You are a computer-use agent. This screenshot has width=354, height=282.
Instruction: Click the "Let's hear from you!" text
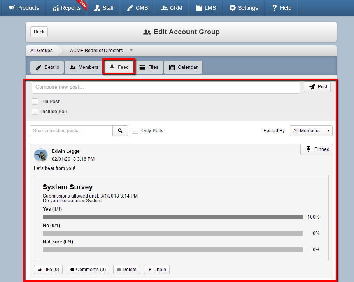coord(54,168)
